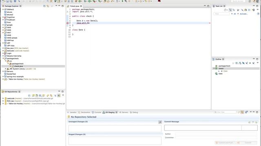Screen dimensions: 261x146
Task: Toggle Link with Editor in Package Explorer
Action: coord(48,6)
